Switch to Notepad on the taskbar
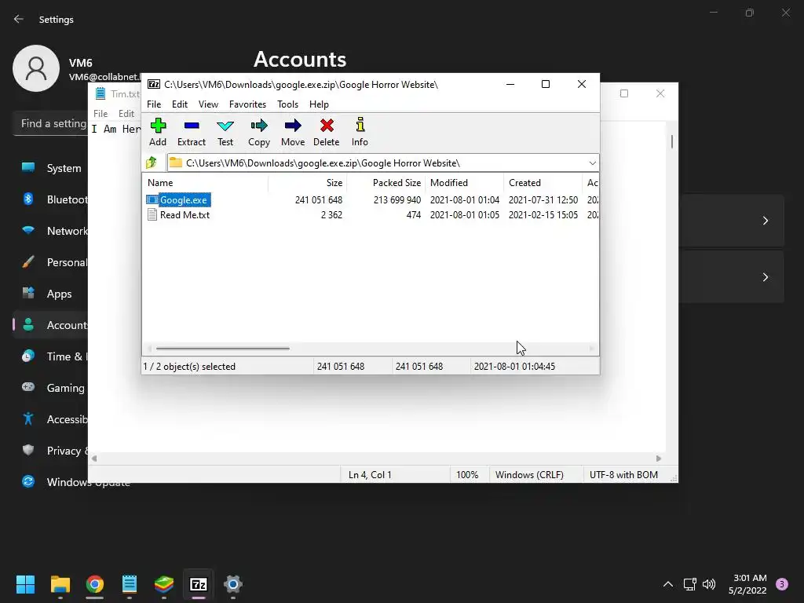Image resolution: width=804 pixels, height=603 pixels. (130, 584)
